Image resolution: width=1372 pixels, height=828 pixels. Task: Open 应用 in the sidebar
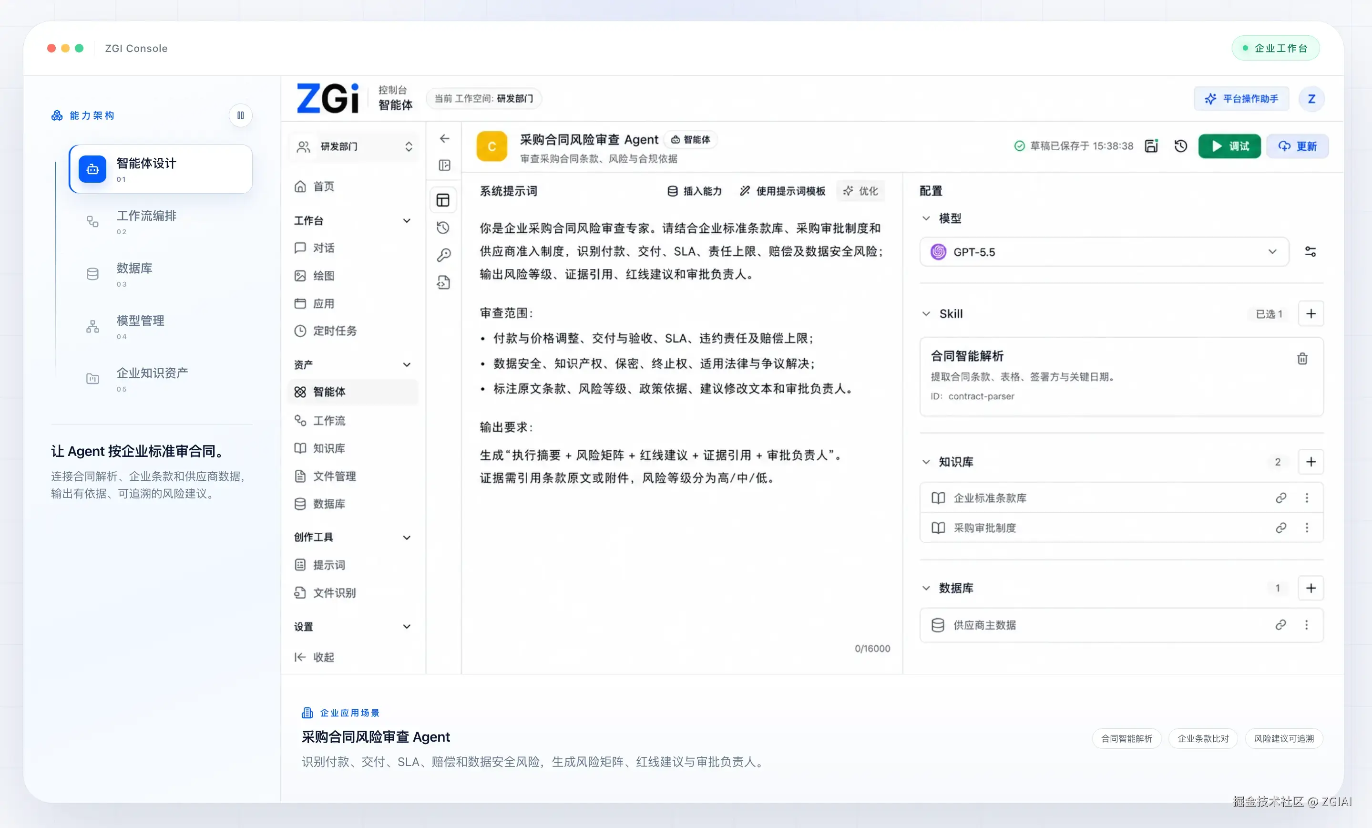click(x=354, y=304)
